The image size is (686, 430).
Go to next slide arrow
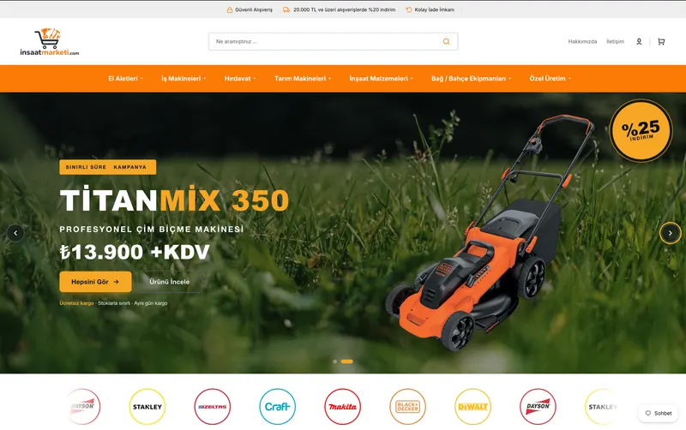[x=671, y=233]
